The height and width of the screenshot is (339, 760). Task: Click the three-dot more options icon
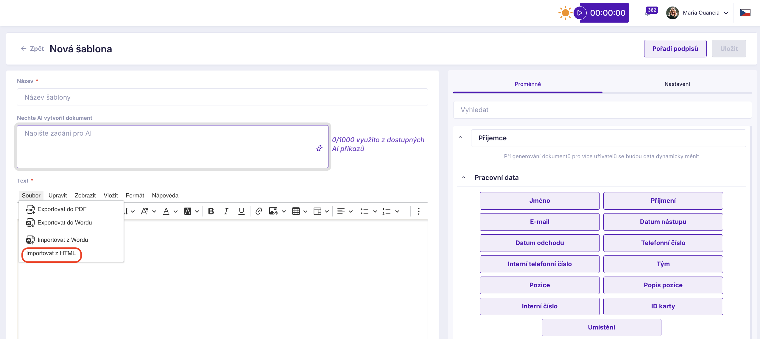[x=418, y=211]
